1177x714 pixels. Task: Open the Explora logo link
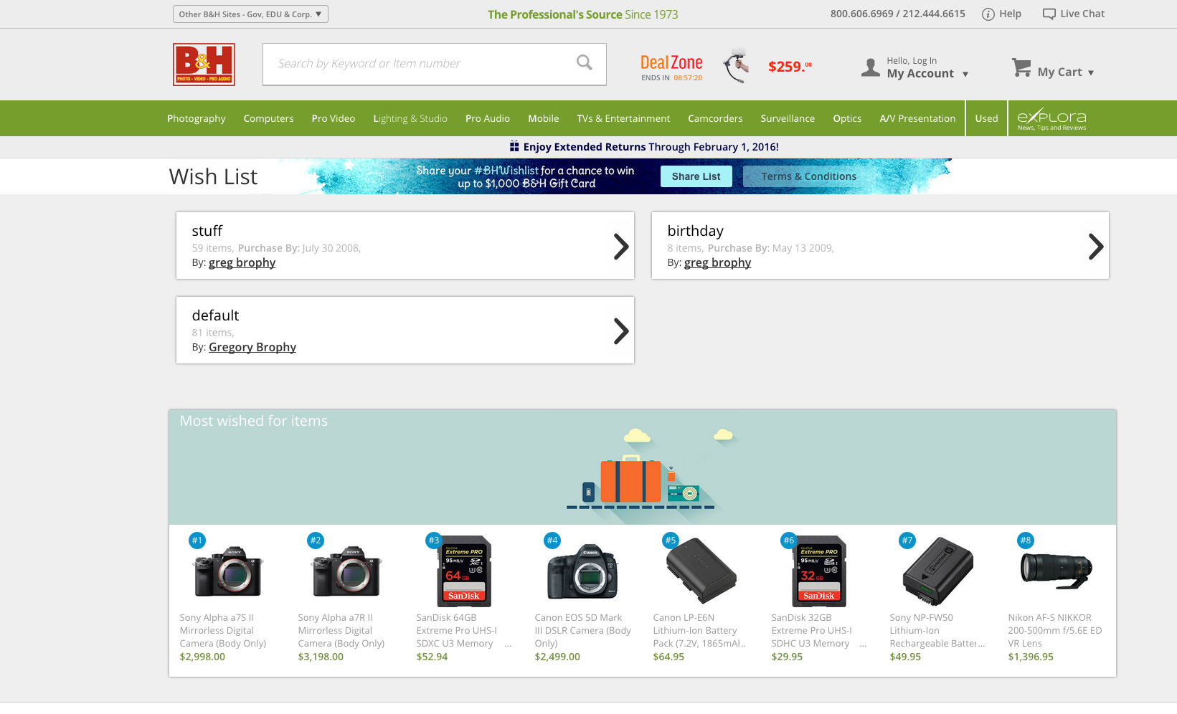click(1051, 118)
